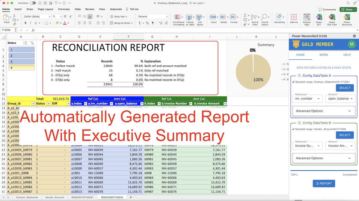Click the REPORT button in the panel

tap(324, 183)
